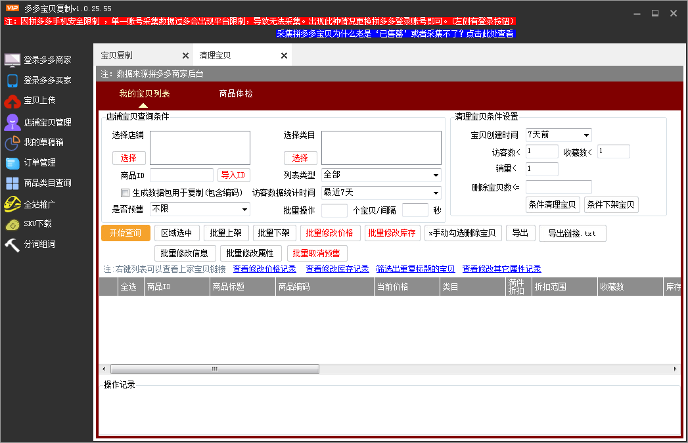Click 批量取消预售 button

pos(317,253)
